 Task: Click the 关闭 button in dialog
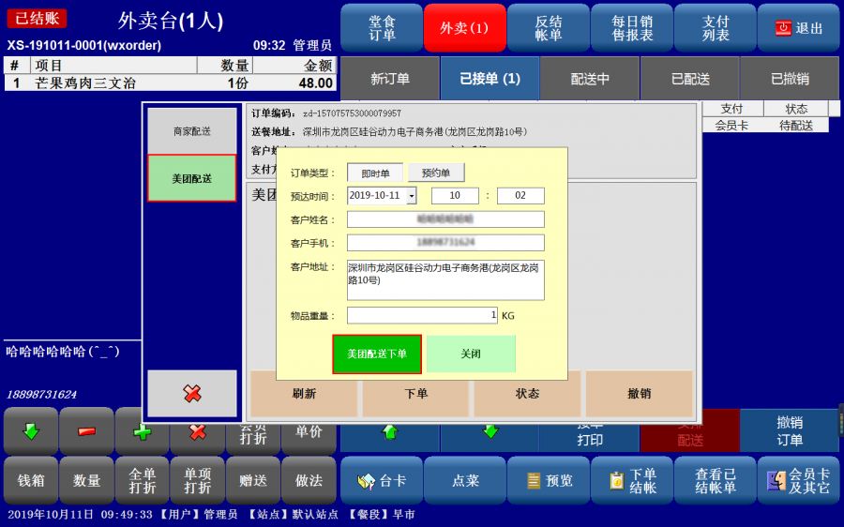(471, 354)
